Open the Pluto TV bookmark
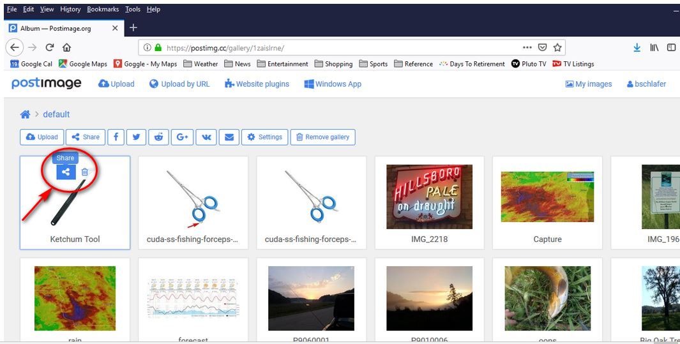This screenshot has height=344, width=680. (x=529, y=64)
